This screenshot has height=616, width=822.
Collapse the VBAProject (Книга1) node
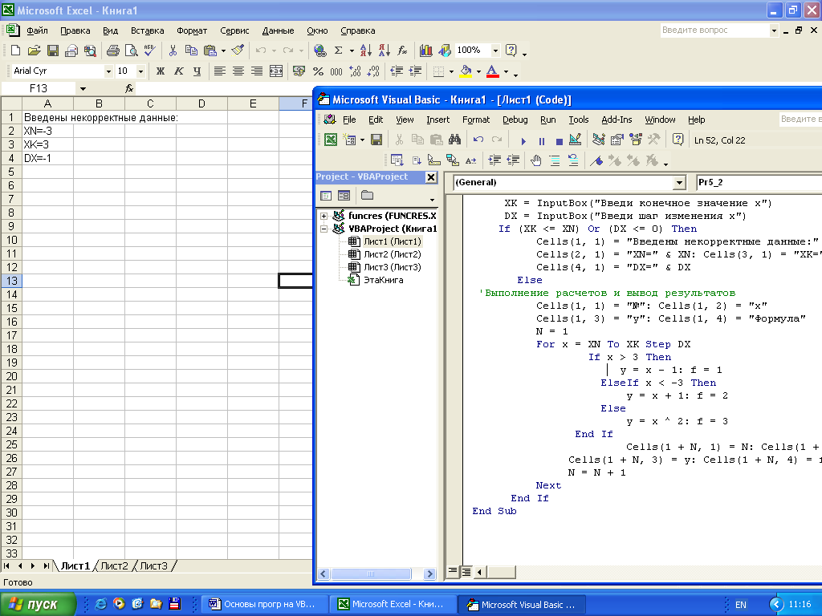(324, 229)
